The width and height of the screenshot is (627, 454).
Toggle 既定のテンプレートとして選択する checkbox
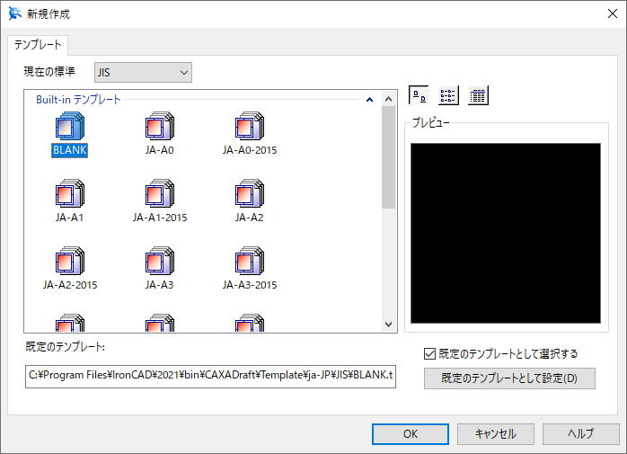(x=429, y=354)
